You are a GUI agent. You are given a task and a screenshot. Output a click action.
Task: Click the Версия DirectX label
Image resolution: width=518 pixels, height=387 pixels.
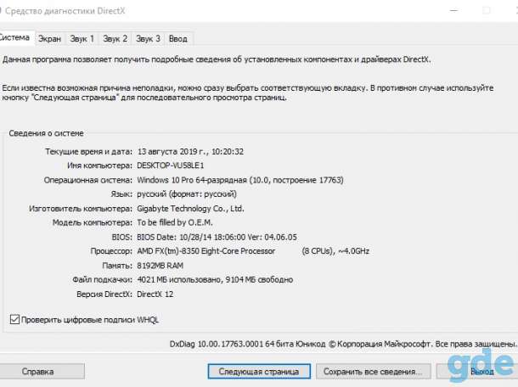click(104, 294)
